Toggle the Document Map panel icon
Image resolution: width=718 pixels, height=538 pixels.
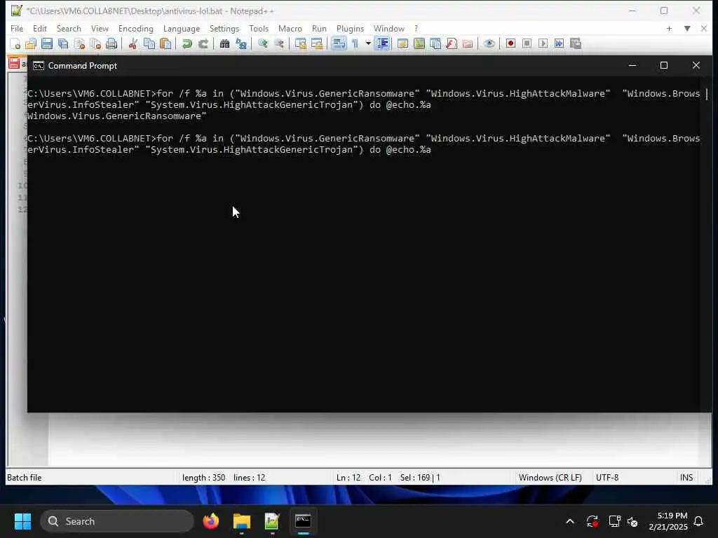[x=419, y=44]
